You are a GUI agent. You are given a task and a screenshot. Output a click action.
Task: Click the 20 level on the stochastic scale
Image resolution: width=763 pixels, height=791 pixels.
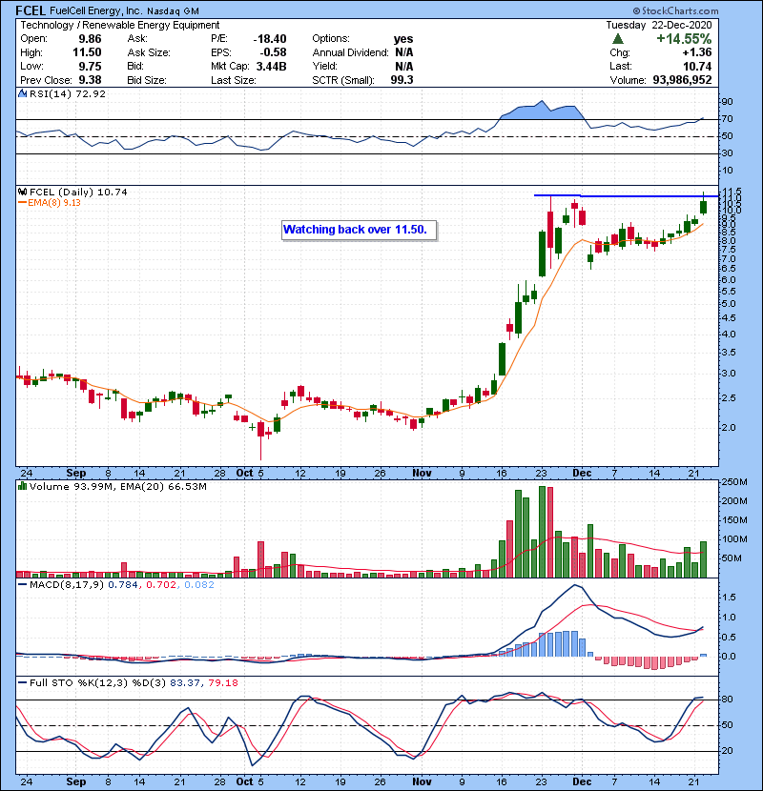(727, 751)
